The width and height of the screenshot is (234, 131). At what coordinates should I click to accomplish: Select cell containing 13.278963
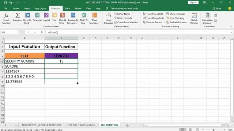24,82
